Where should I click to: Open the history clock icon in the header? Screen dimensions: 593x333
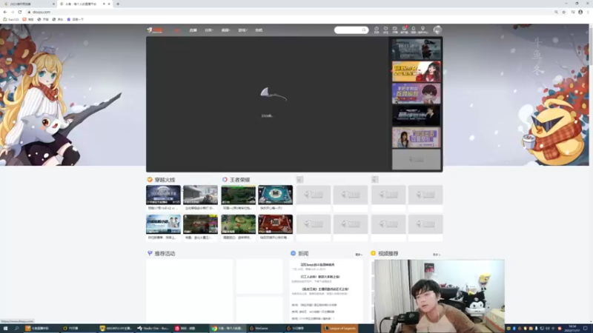[377, 30]
